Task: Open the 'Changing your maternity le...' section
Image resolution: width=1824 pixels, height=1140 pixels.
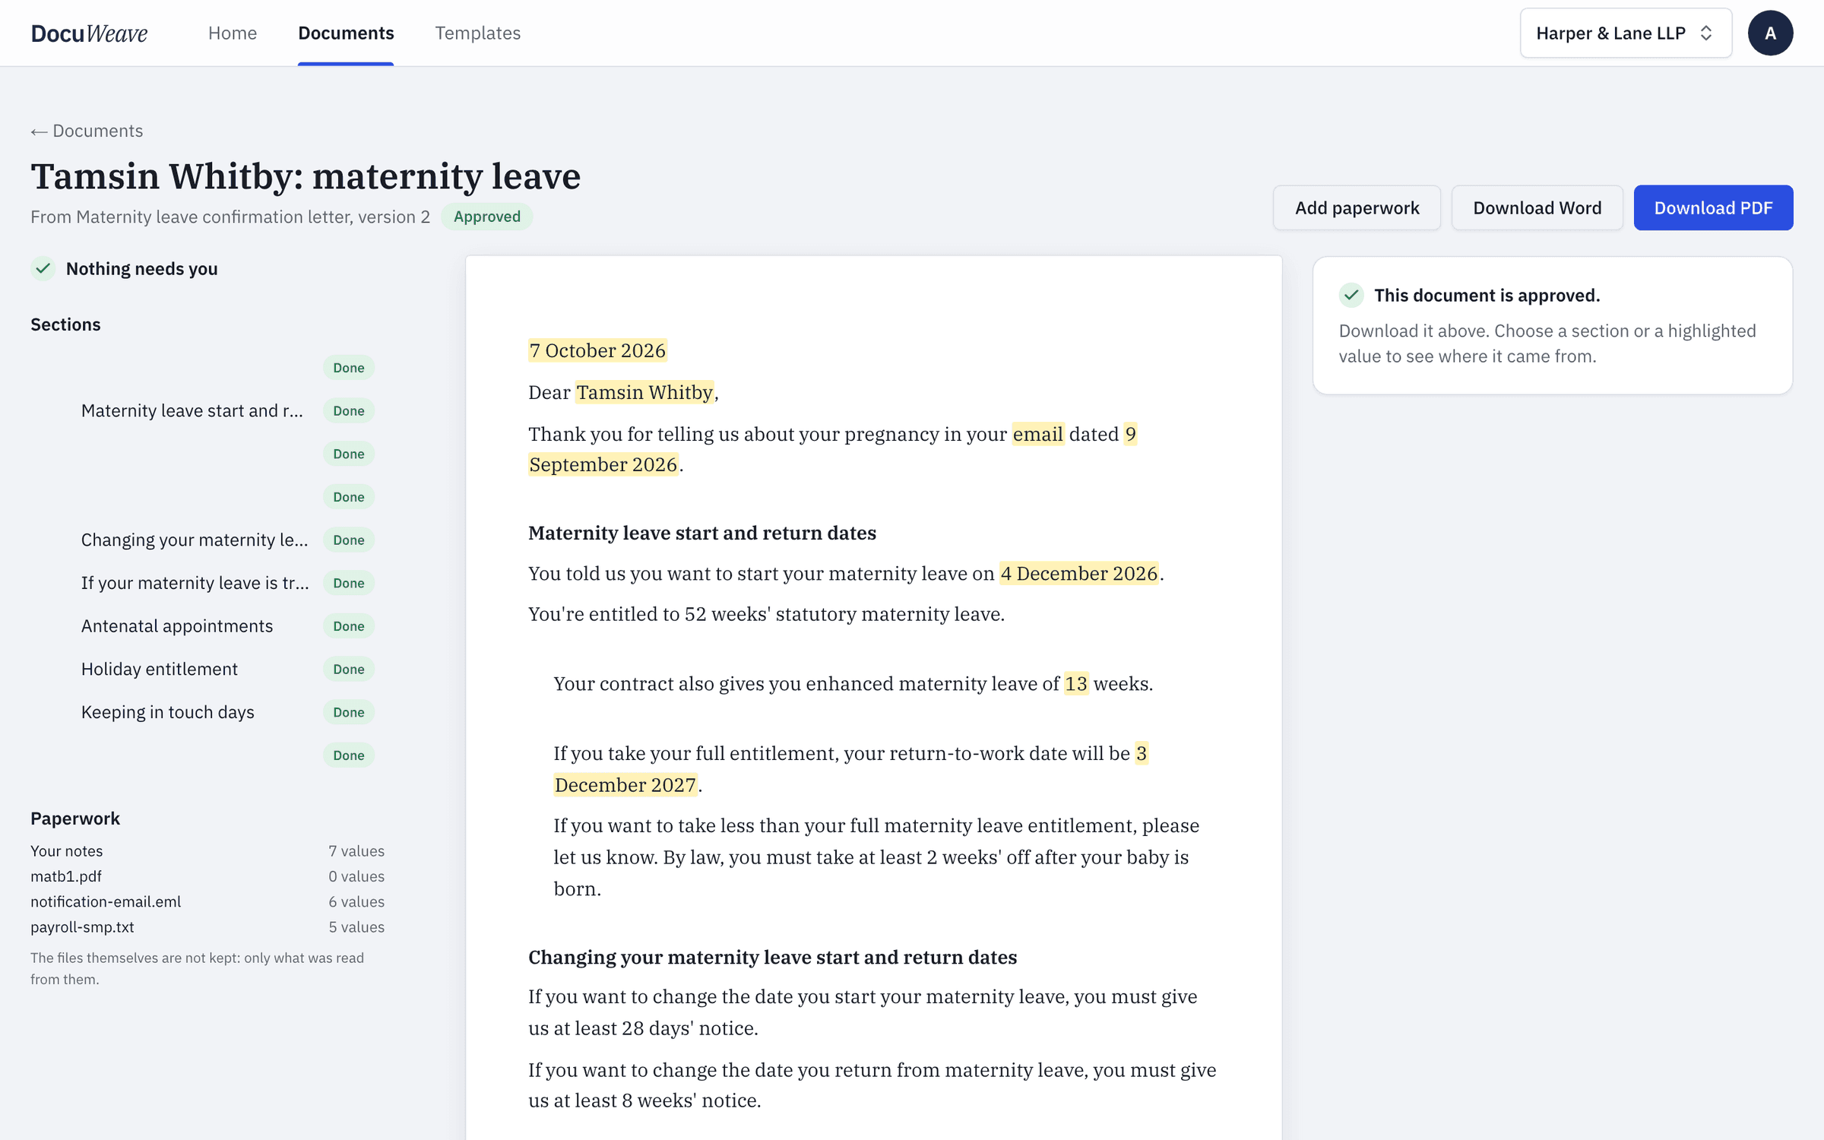Action: (195, 540)
